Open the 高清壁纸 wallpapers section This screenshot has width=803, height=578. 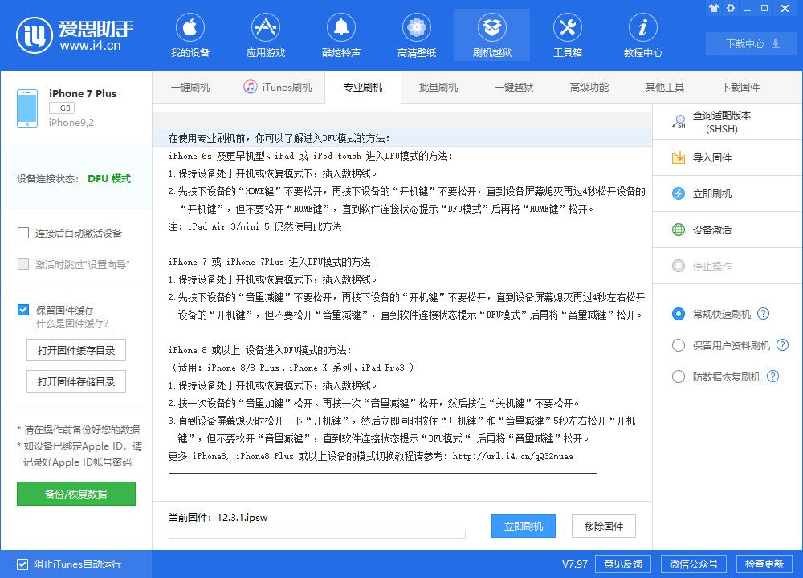coord(416,35)
